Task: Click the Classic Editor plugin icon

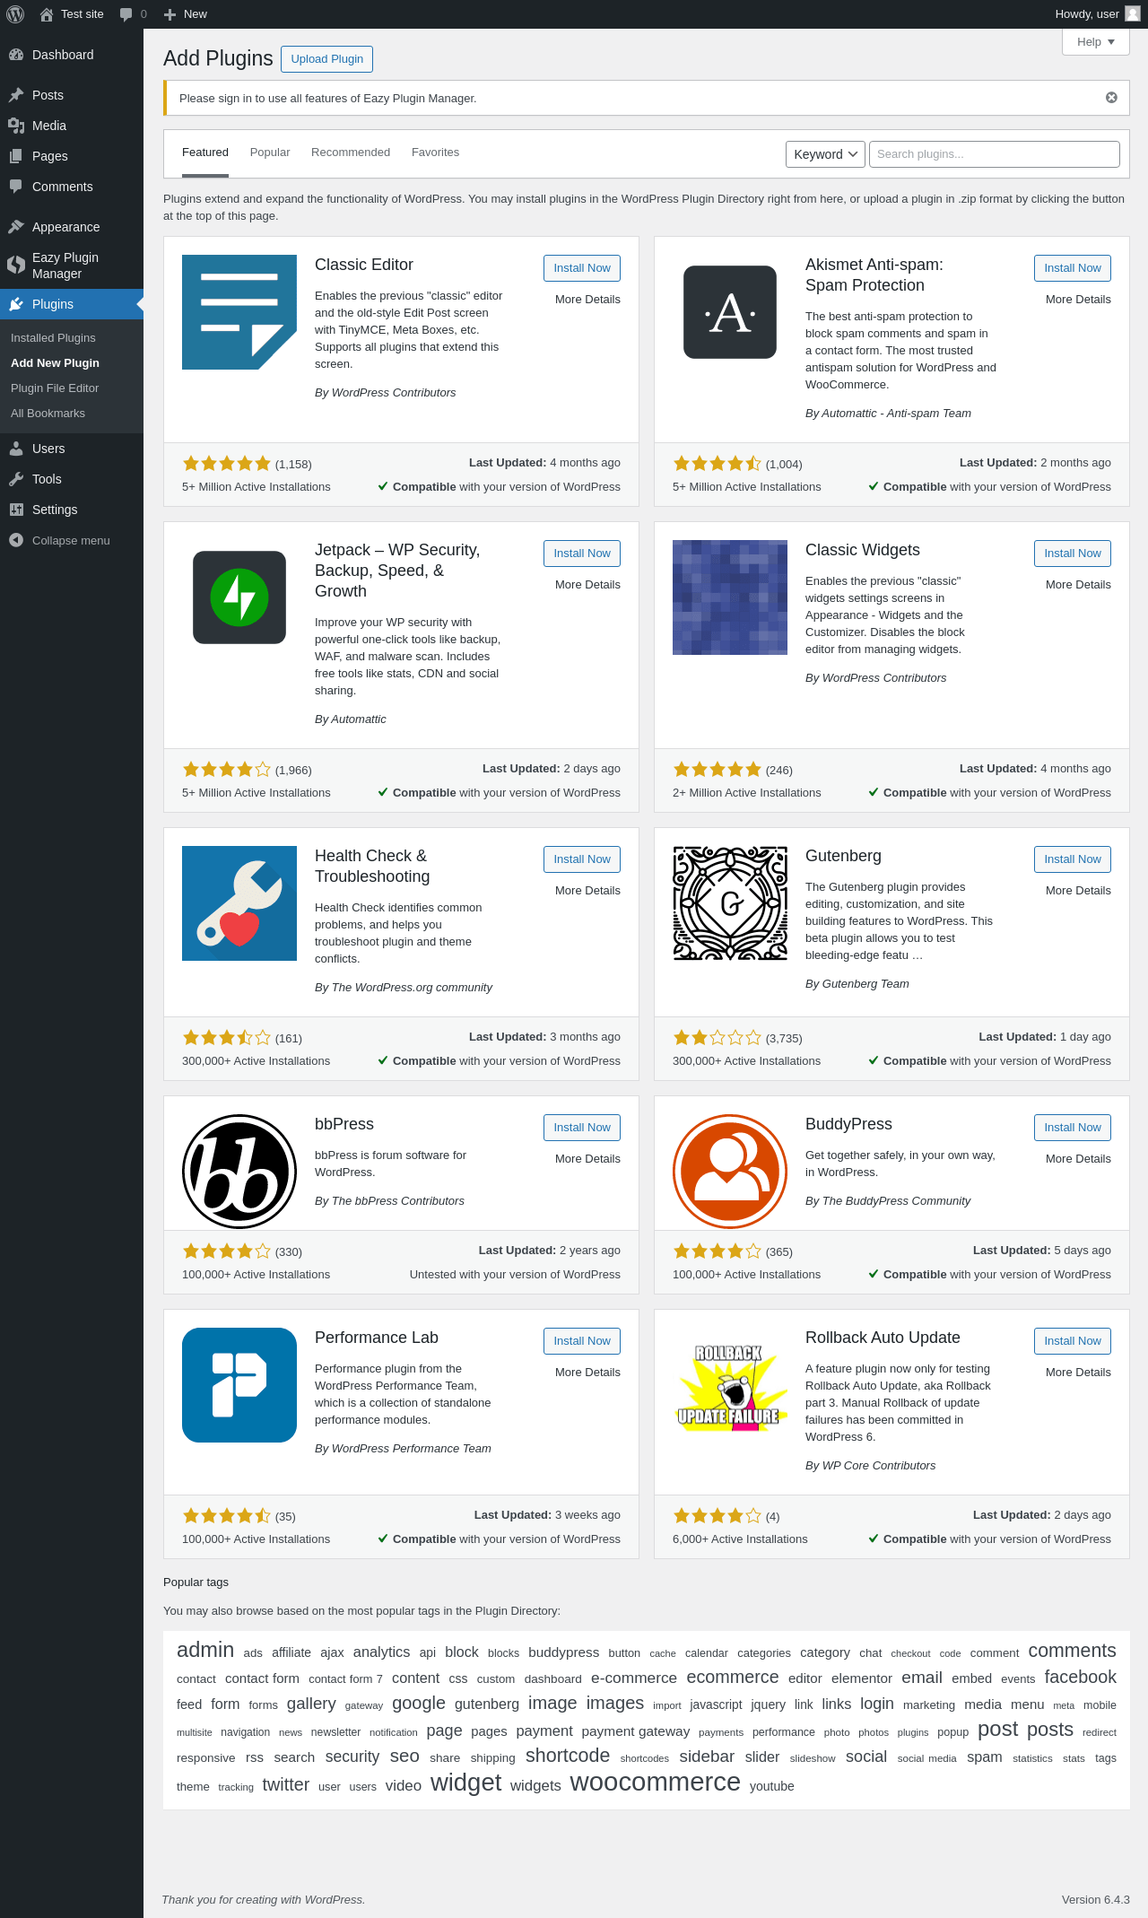Action: [x=239, y=312]
